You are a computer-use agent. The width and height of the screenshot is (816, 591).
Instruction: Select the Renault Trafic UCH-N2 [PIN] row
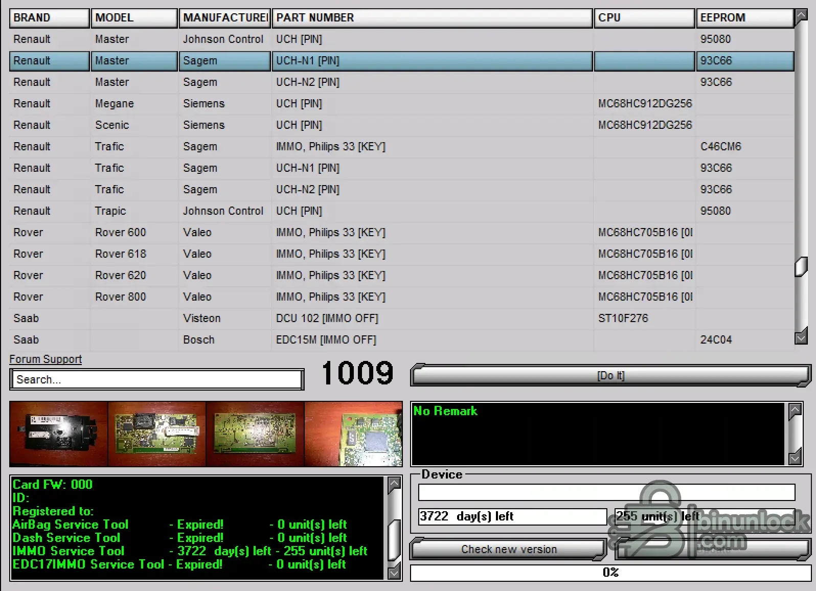tap(402, 190)
